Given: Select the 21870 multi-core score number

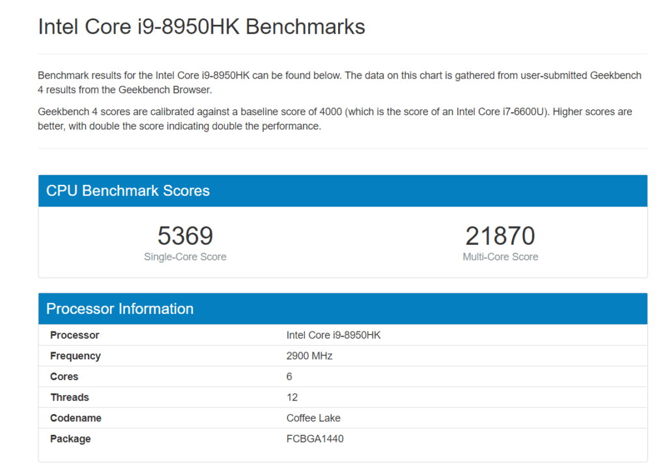Looking at the screenshot, I should tap(500, 236).
